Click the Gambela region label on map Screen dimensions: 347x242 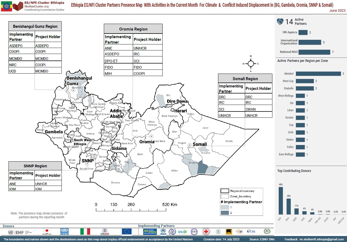pyautogui.click(x=54, y=132)
